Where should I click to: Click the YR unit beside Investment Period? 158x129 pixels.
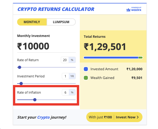pos(72,76)
